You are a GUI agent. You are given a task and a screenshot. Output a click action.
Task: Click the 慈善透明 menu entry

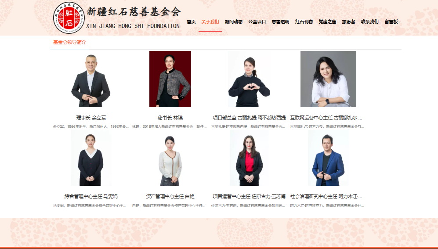click(280, 22)
